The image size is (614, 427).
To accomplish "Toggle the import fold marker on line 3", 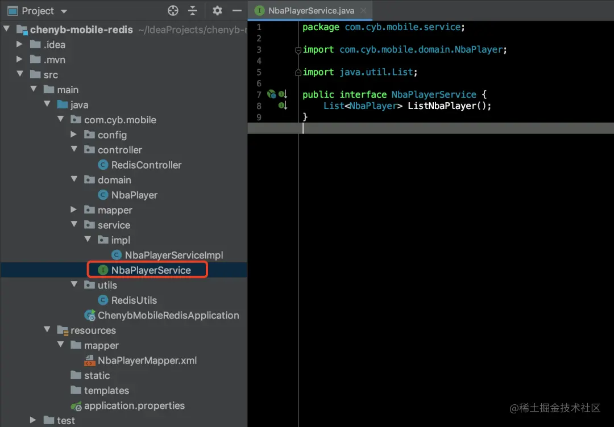I will (298, 49).
